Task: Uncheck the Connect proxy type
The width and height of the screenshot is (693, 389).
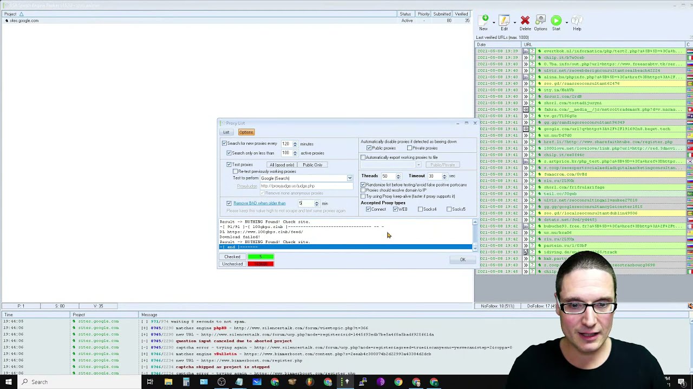Action: click(x=368, y=209)
